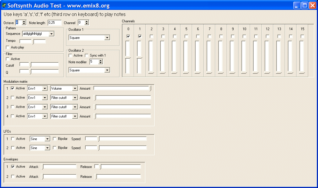
Task: Click Envelope 2 Attack slider
Action: click(59, 177)
